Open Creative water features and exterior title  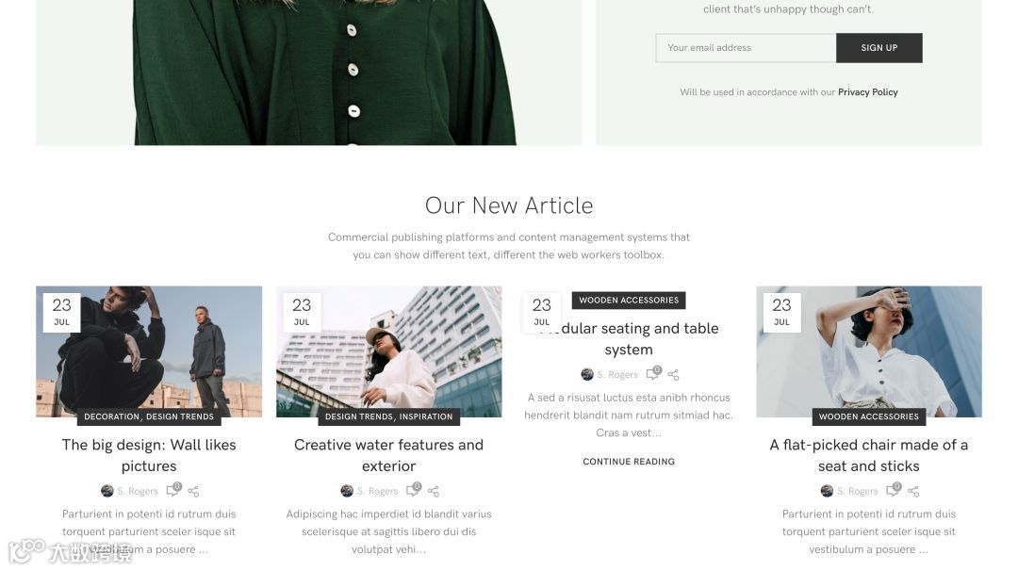(389, 455)
